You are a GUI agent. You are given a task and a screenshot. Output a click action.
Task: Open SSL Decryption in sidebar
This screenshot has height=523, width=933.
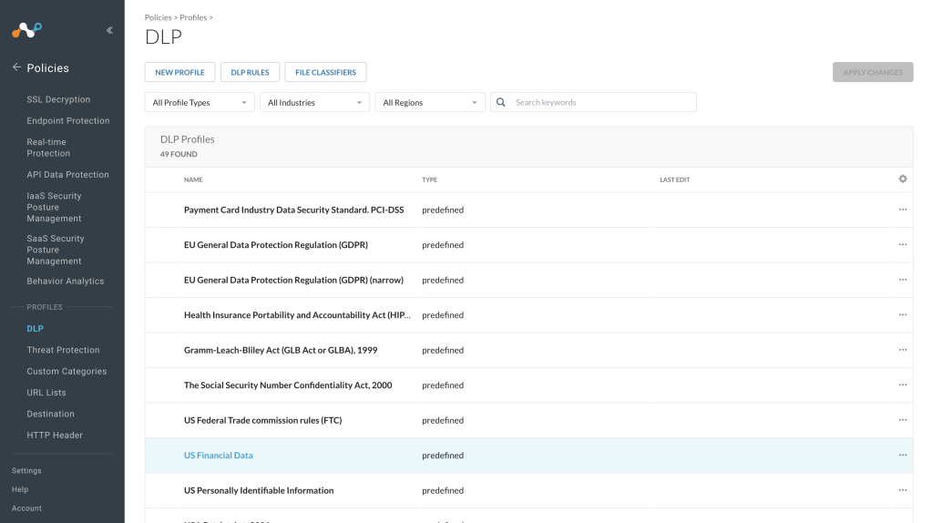(58, 99)
